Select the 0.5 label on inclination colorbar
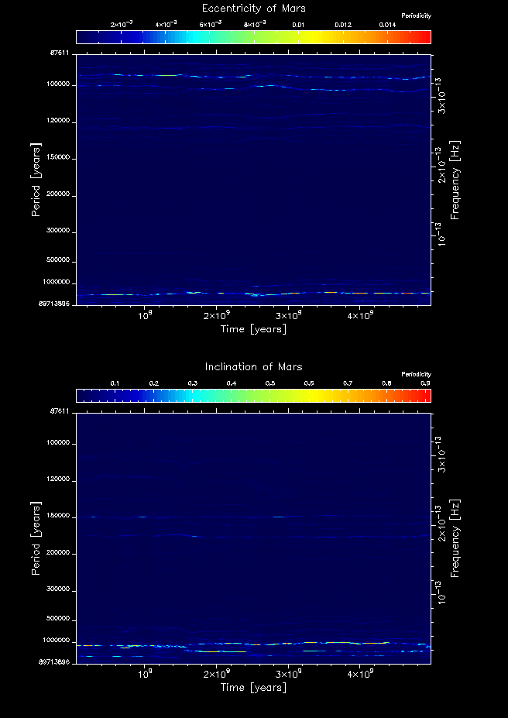508x718 pixels. point(270,383)
